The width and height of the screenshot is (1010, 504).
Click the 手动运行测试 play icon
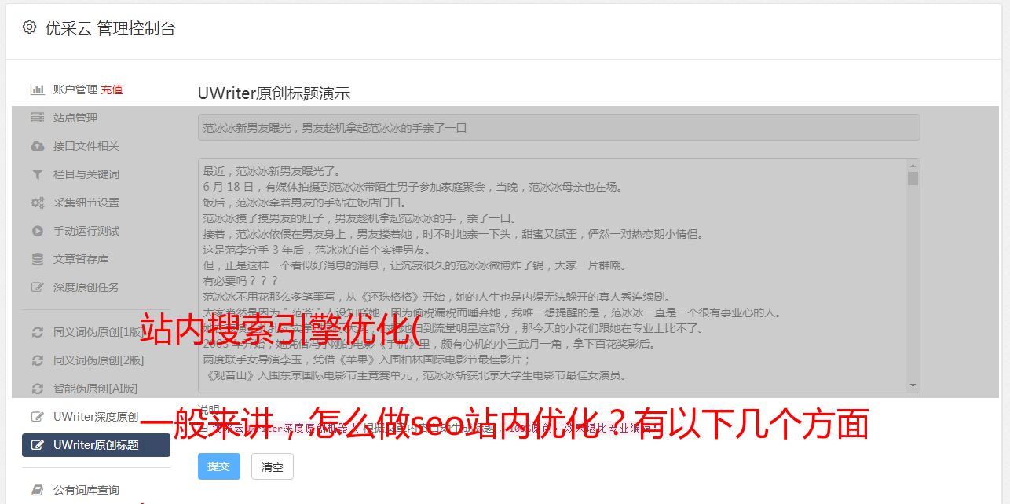pos(37,231)
